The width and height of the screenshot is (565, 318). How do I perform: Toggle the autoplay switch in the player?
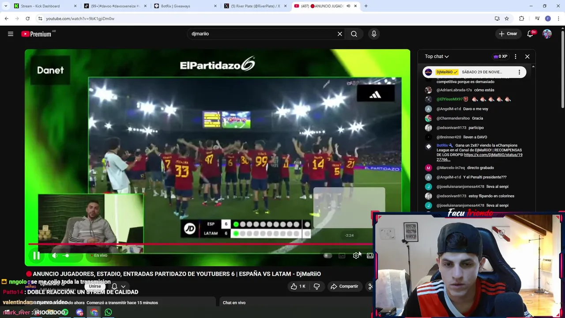click(x=327, y=255)
